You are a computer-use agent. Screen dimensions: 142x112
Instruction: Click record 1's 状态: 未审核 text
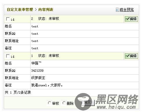pyautogui.click(x=48, y=56)
